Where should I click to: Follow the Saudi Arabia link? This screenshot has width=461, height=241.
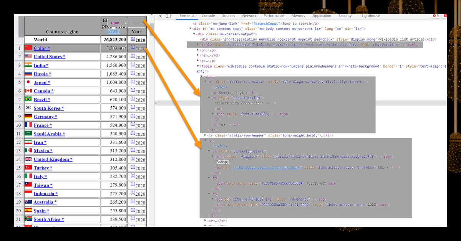pos(49,134)
